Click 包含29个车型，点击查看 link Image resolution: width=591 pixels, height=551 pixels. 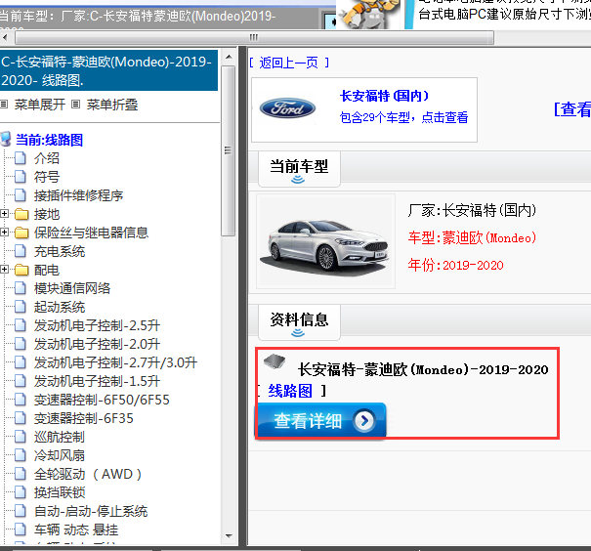(x=404, y=117)
